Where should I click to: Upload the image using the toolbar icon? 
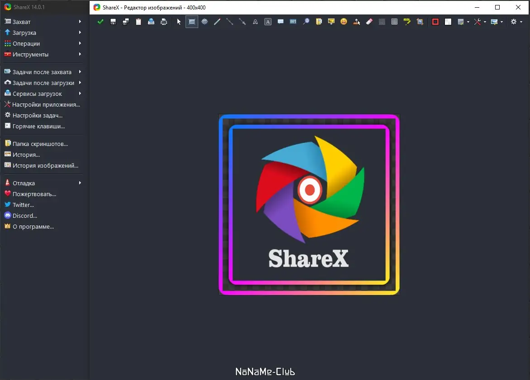pyautogui.click(x=151, y=22)
